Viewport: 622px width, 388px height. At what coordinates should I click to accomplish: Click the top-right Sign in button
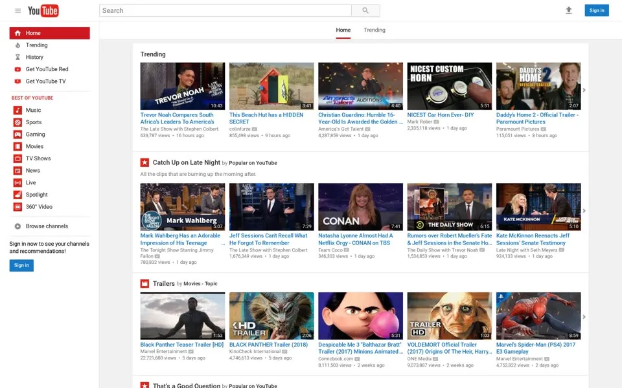[597, 10]
